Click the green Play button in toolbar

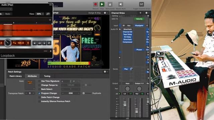pos(102,4)
